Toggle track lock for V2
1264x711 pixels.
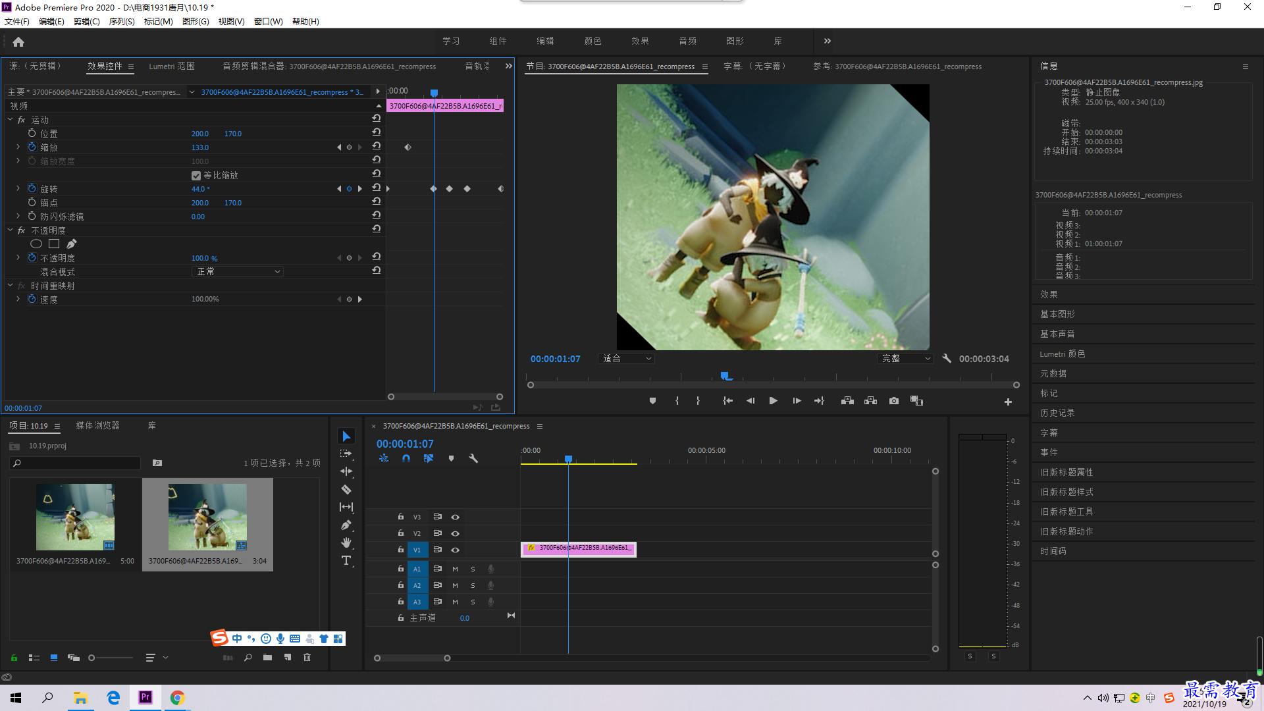(x=400, y=533)
